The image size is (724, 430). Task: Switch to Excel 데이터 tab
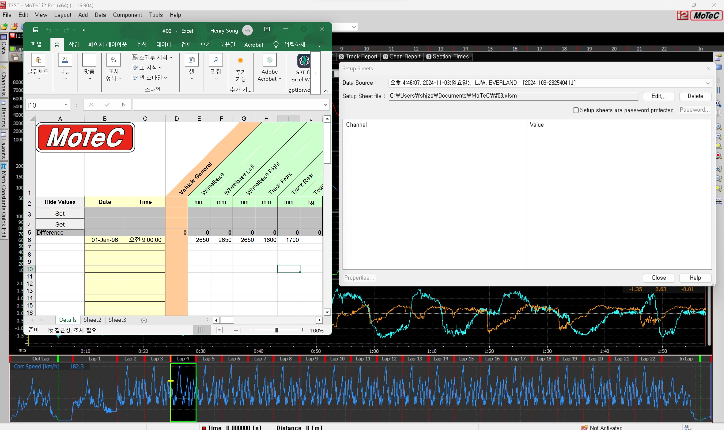(164, 44)
